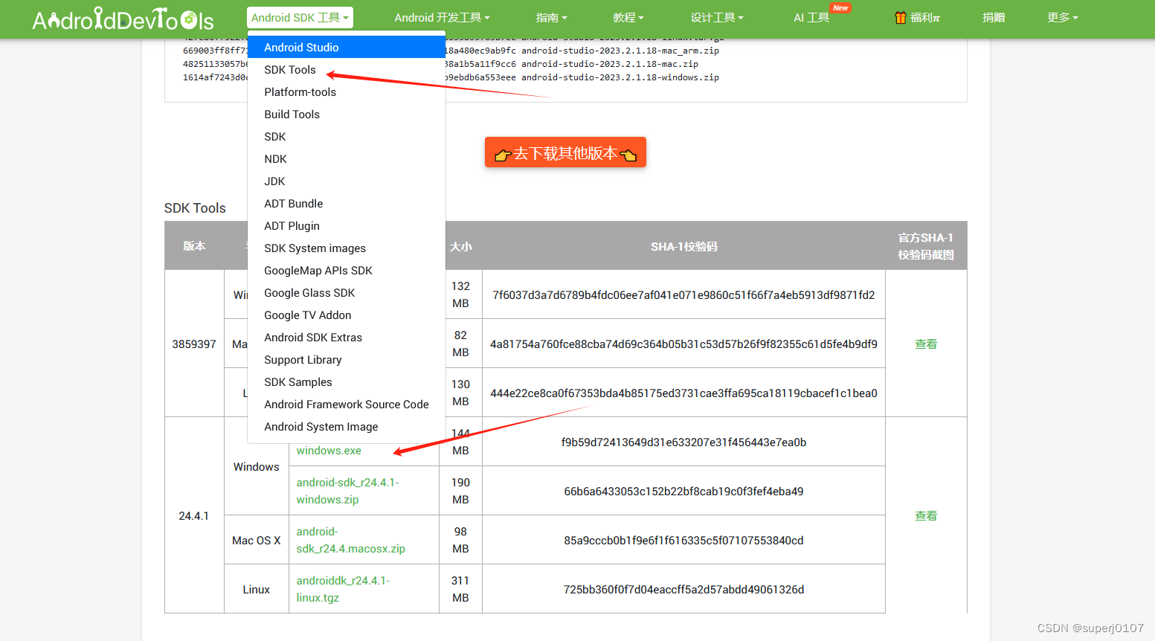Select checksum 85a9cccb0b1f9e6f... text
The width and height of the screenshot is (1155, 641).
pyautogui.click(x=683, y=540)
